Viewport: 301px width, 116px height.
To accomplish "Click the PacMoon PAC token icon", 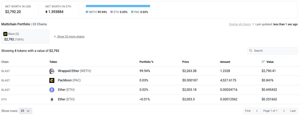I will click(x=52, y=80).
